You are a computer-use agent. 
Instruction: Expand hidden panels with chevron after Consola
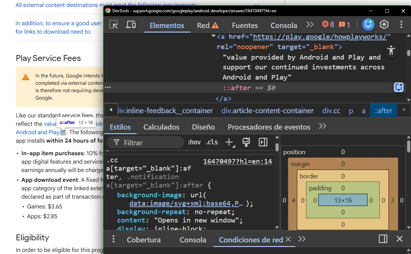tap(310, 25)
